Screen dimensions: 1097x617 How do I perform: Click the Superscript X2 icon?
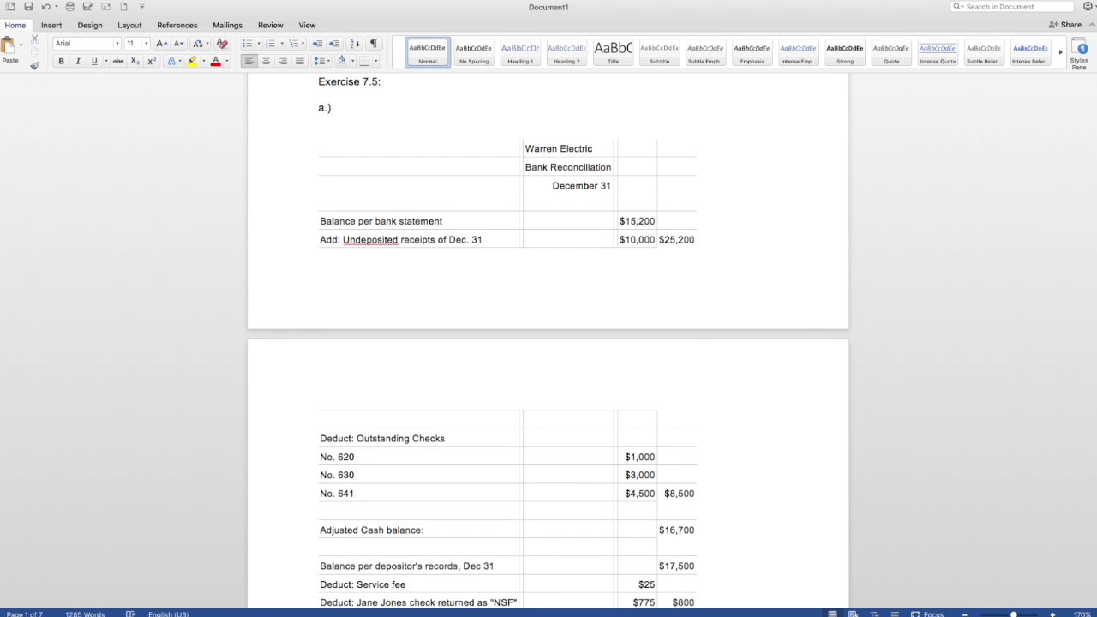152,62
